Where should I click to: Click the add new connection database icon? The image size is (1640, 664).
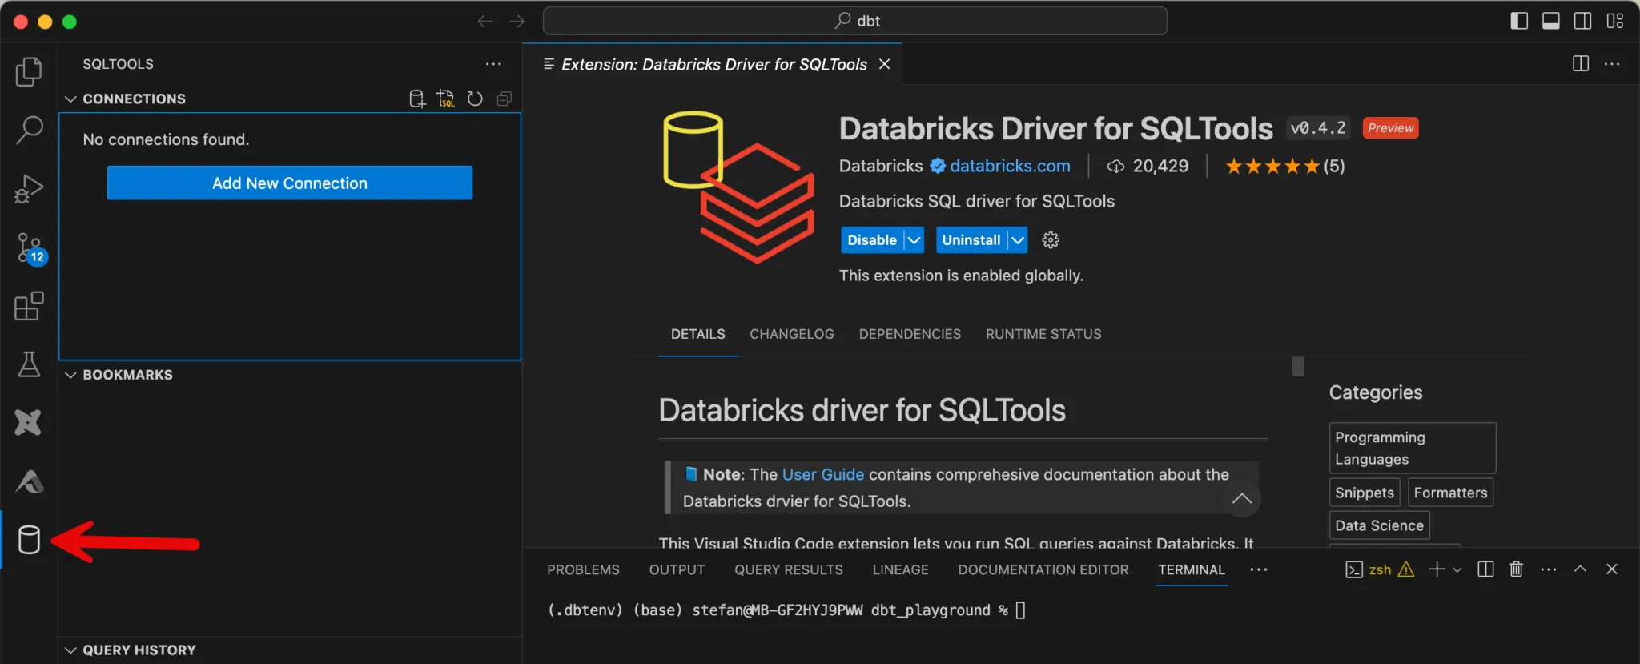point(417,99)
